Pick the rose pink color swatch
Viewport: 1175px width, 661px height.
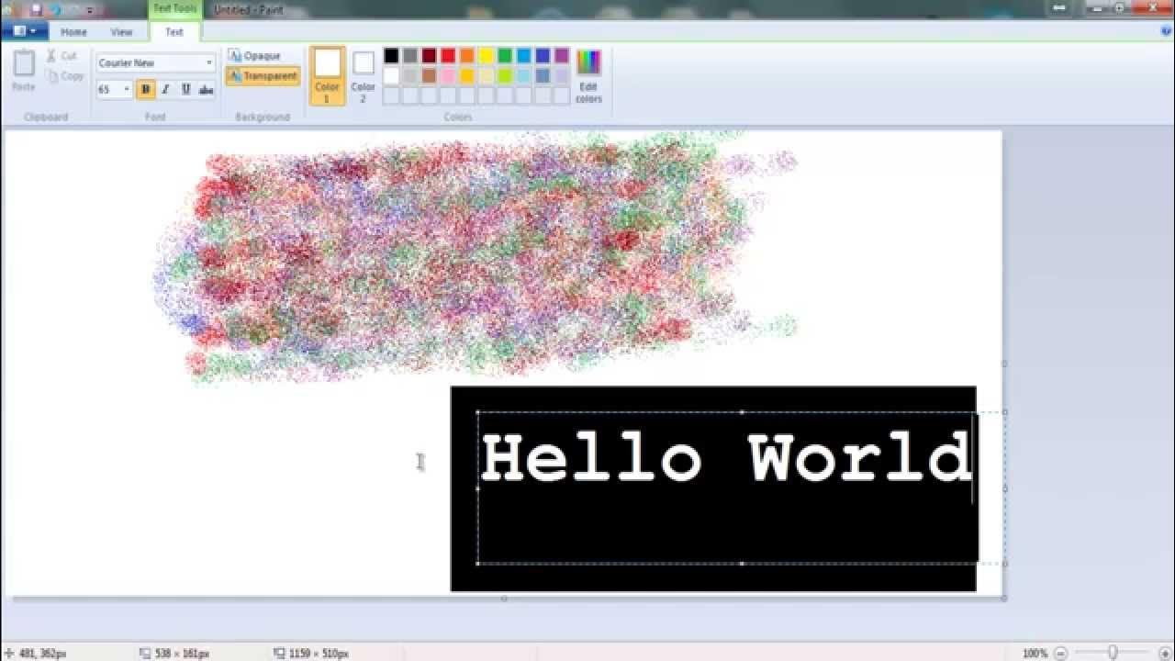pyautogui.click(x=448, y=75)
